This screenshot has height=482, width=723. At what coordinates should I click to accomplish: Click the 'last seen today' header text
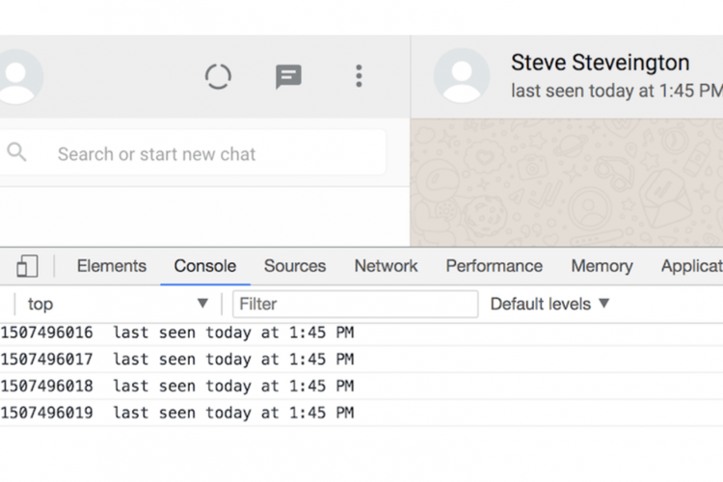[615, 91]
